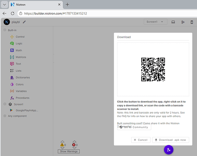Select the Colors blocks icon
Screen dimensions: 197x156
tap(12, 84)
